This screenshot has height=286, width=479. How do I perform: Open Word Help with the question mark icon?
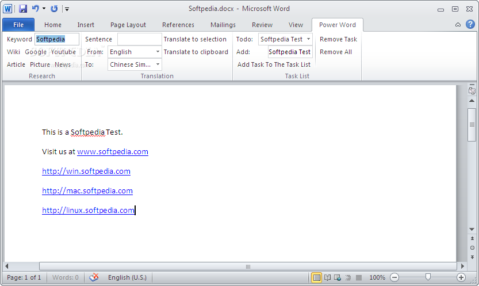tap(470, 24)
